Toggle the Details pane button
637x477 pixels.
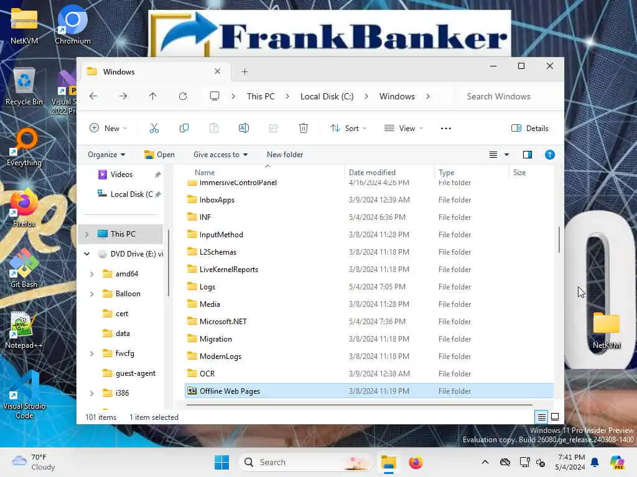click(530, 128)
